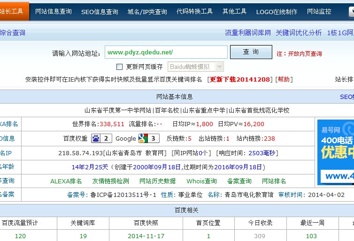Viewport: 354px width, 241px height.
Task: Open 关键词优化分析 link
Action: (299, 33)
